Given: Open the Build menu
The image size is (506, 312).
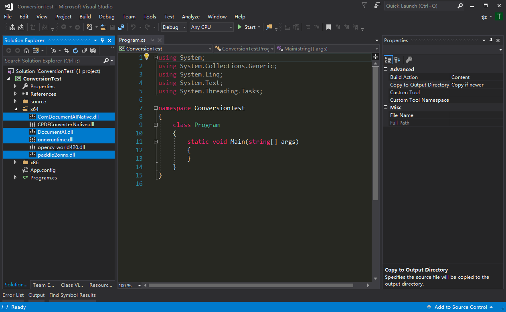Looking at the screenshot, I should [x=85, y=17].
